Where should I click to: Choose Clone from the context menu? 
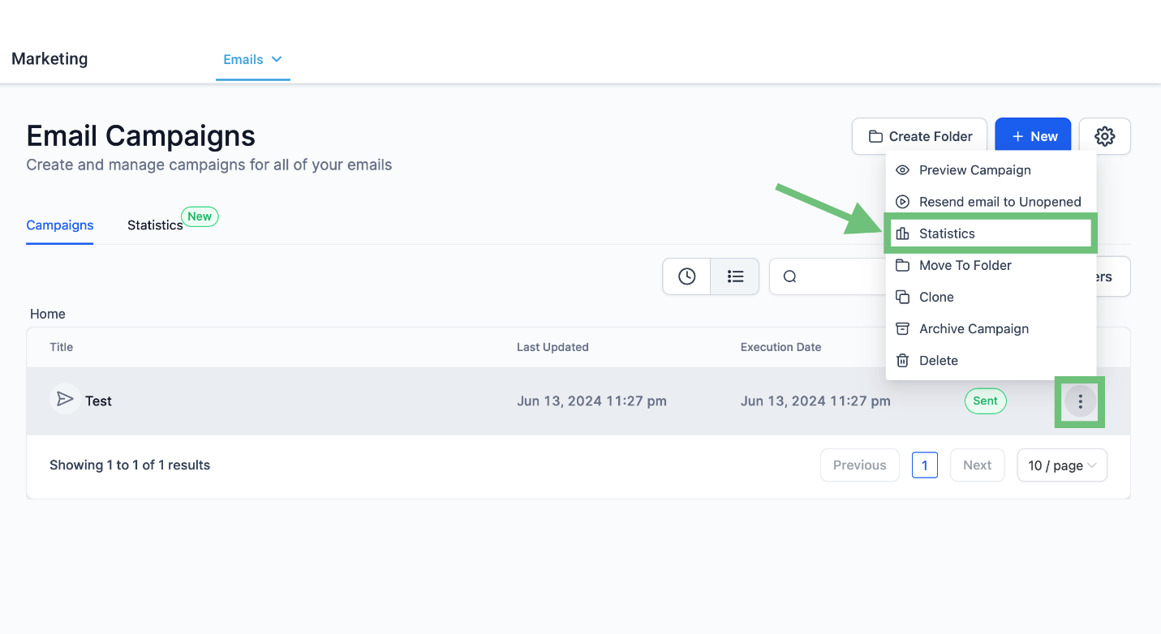(x=991, y=297)
